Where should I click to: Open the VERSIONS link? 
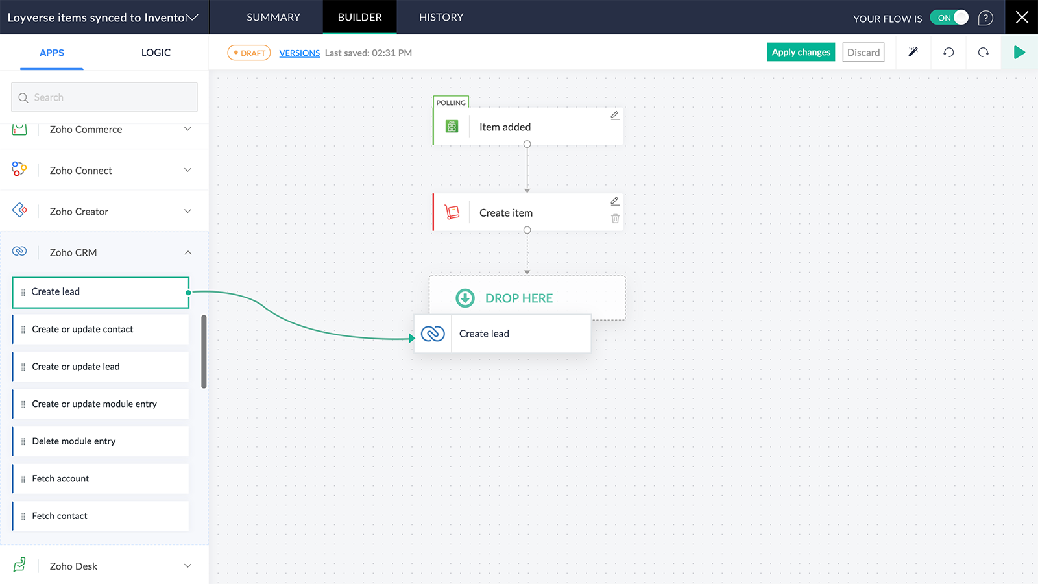click(299, 53)
